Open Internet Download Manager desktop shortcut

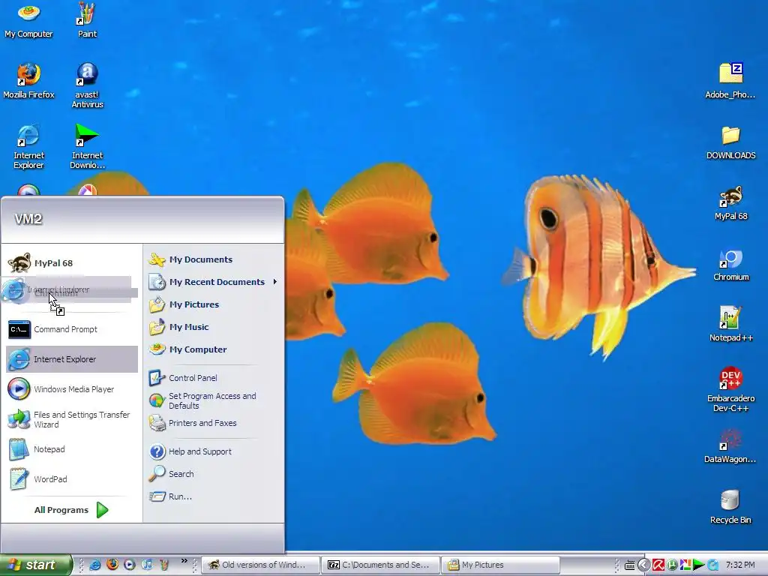pos(87,147)
